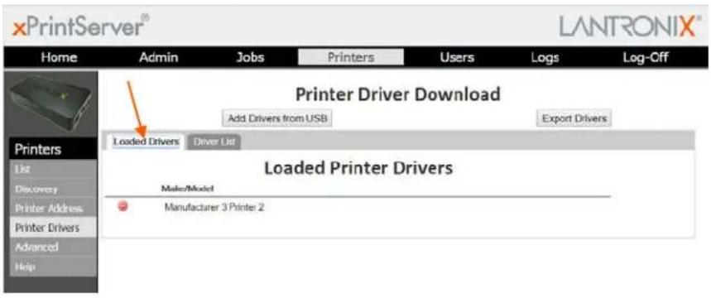Remove Manufacturer 3 Printer 2 driver icon
Screen dimensions: 711x298
click(123, 206)
